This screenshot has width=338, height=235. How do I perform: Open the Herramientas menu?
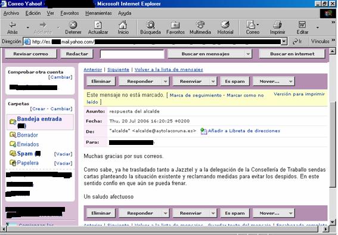pyautogui.click(x=98, y=13)
